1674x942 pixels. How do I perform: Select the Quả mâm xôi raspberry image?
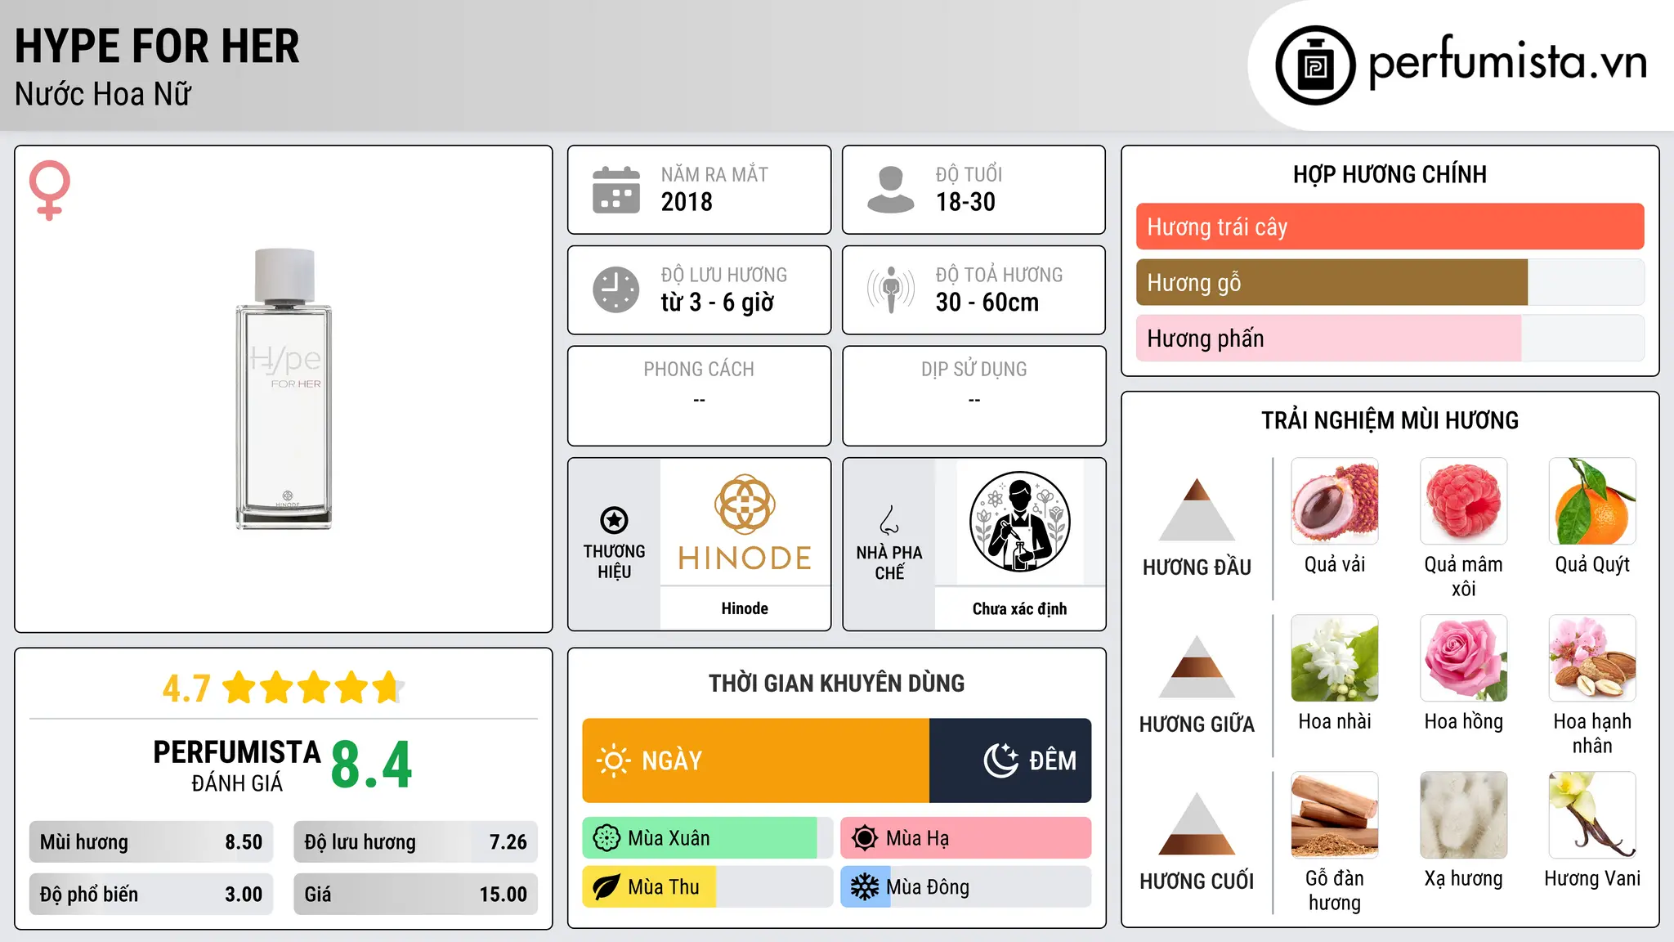click(x=1464, y=501)
